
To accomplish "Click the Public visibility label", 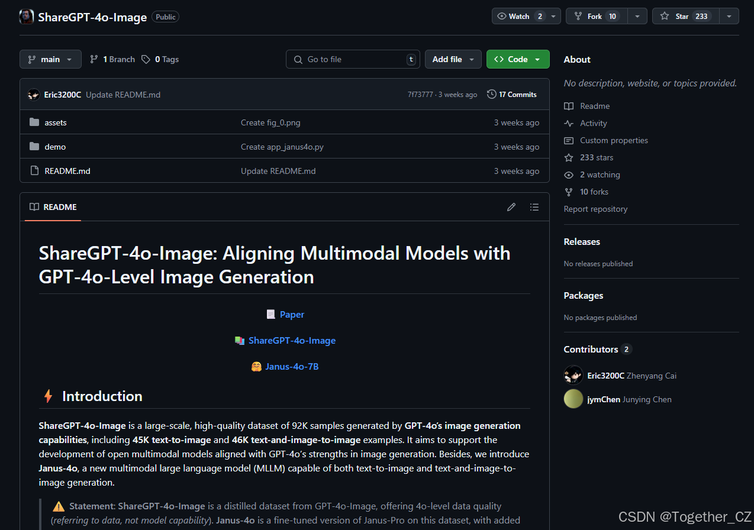I will [x=166, y=17].
